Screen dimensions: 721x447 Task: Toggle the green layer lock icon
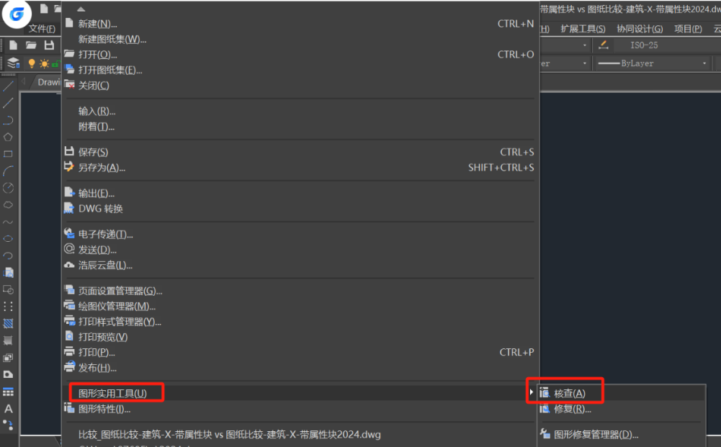pos(55,64)
